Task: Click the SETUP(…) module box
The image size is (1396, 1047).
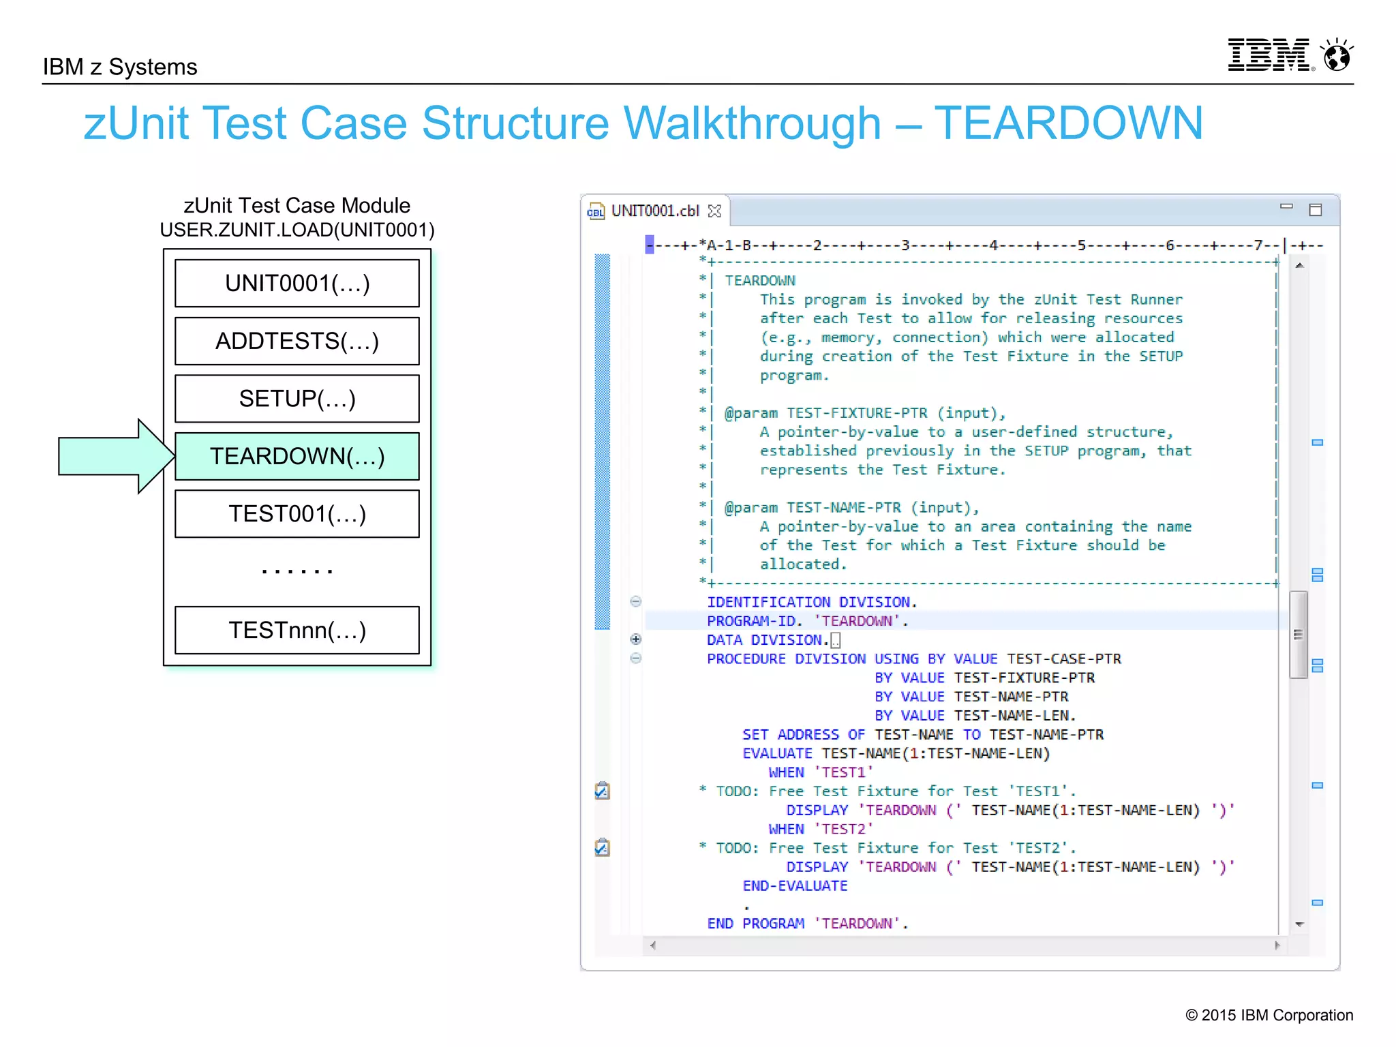Action: (297, 399)
